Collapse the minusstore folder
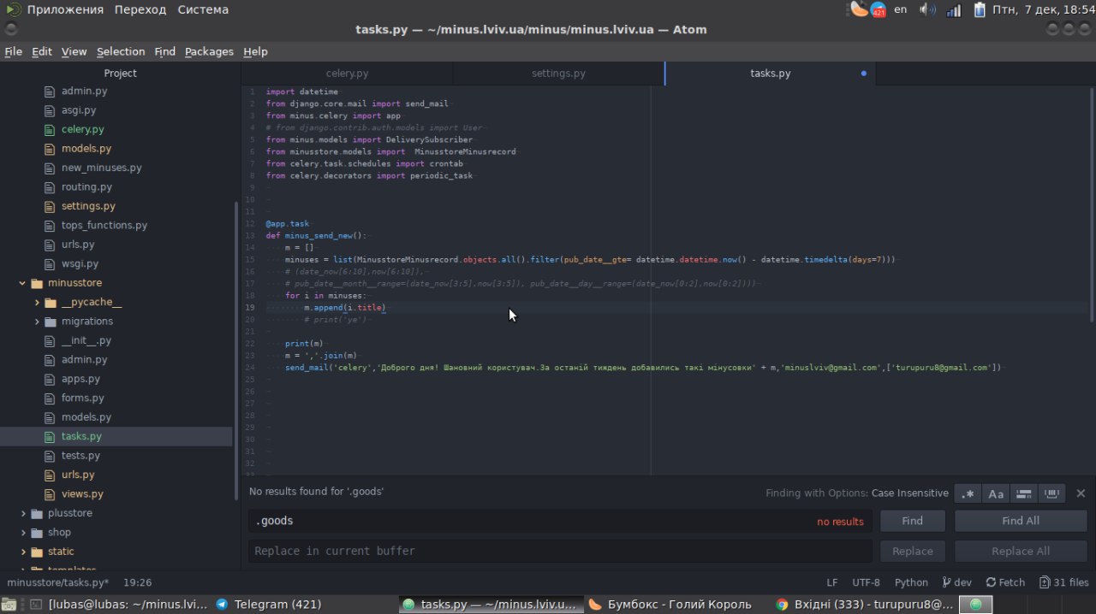Viewport: 1096px width, 614px height. 23,283
